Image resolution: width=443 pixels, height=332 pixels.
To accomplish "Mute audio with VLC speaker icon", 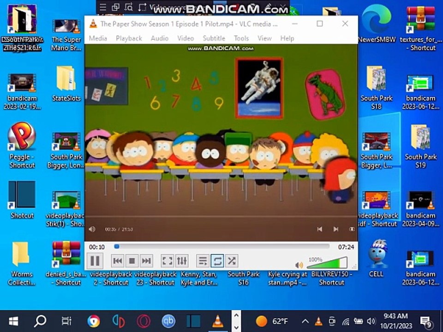I will pos(299,265).
